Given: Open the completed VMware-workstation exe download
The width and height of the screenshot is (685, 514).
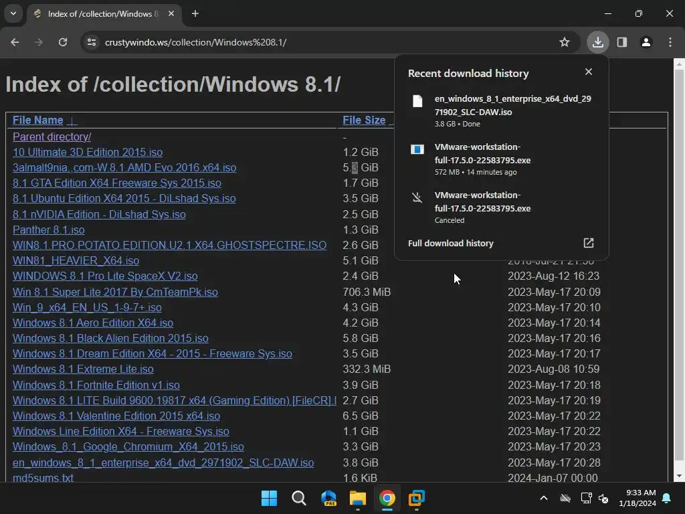Looking at the screenshot, I should tap(502, 159).
